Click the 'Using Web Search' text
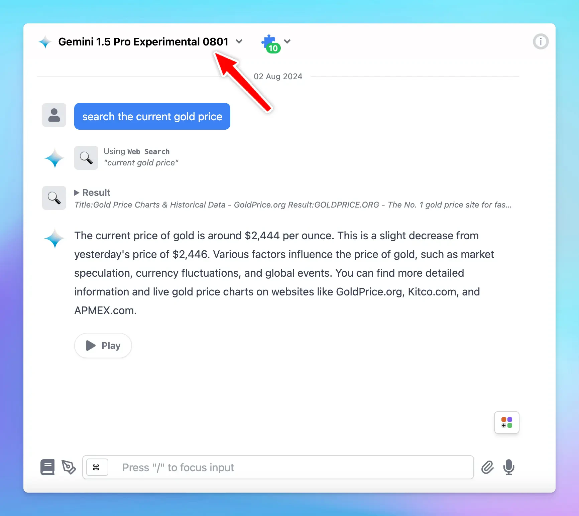579x516 pixels. point(137,151)
